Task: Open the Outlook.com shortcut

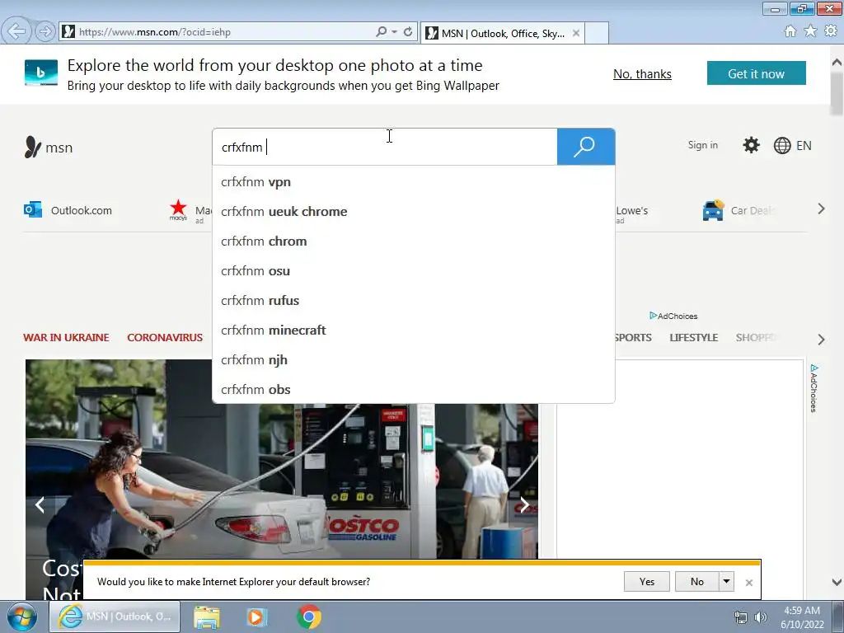Action: tap(68, 210)
